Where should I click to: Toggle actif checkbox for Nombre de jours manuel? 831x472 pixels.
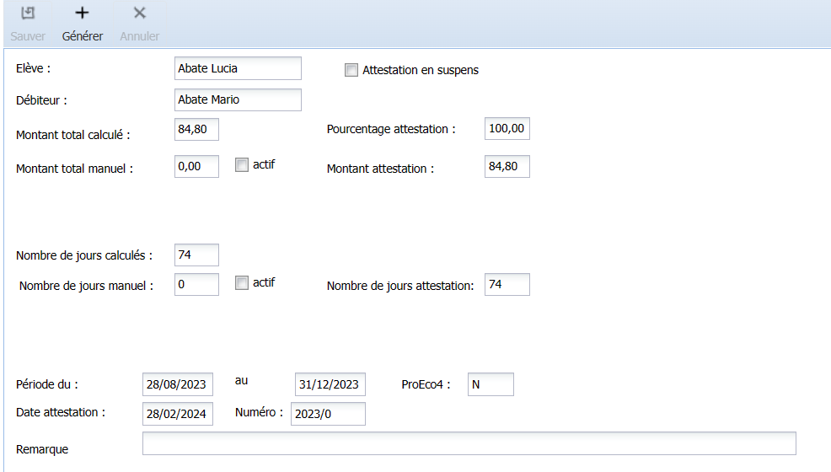click(x=242, y=283)
